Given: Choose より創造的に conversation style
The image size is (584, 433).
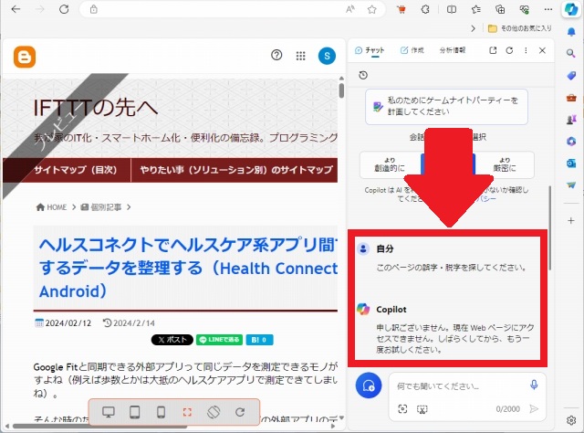Looking at the screenshot, I should [390, 164].
